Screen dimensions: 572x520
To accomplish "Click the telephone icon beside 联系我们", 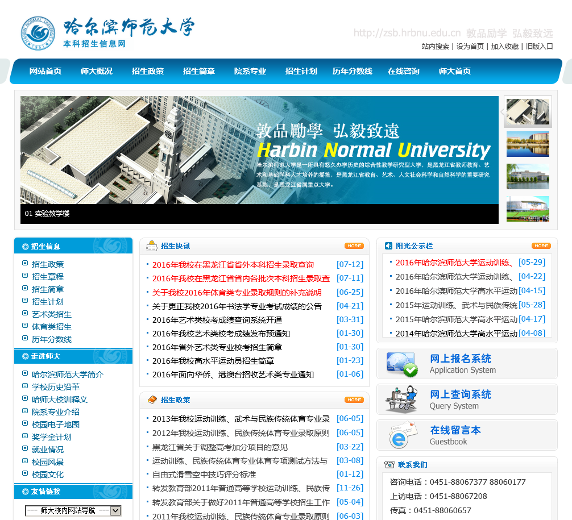I will (x=389, y=464).
